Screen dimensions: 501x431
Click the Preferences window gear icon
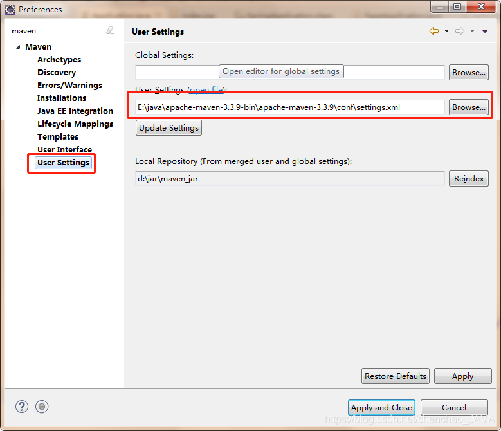coord(10,10)
